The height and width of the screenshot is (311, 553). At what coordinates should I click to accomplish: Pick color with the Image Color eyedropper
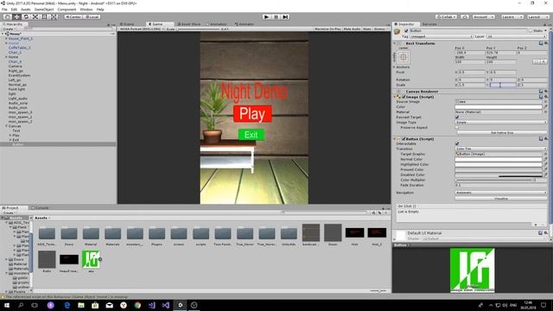(545, 107)
